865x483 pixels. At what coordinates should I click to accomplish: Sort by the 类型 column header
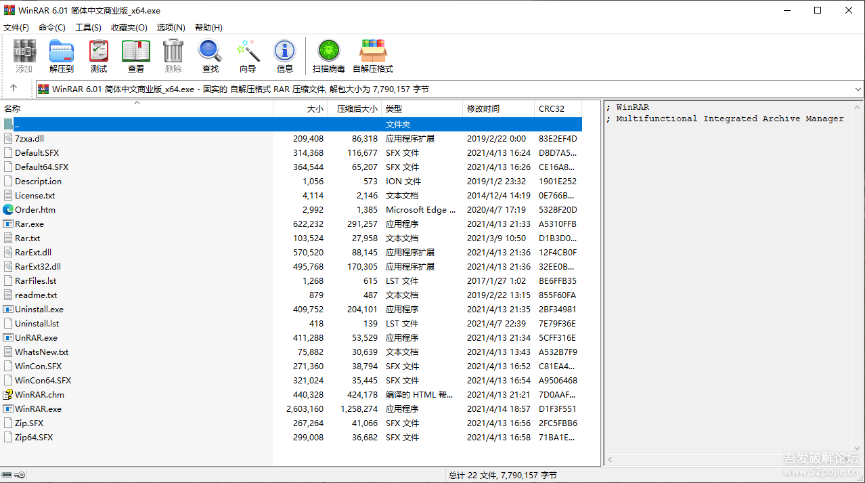pyautogui.click(x=422, y=108)
